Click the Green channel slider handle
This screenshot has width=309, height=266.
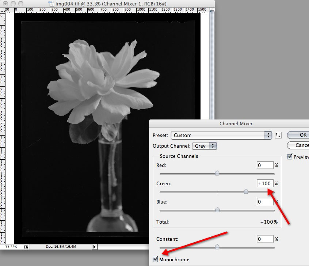point(246,191)
